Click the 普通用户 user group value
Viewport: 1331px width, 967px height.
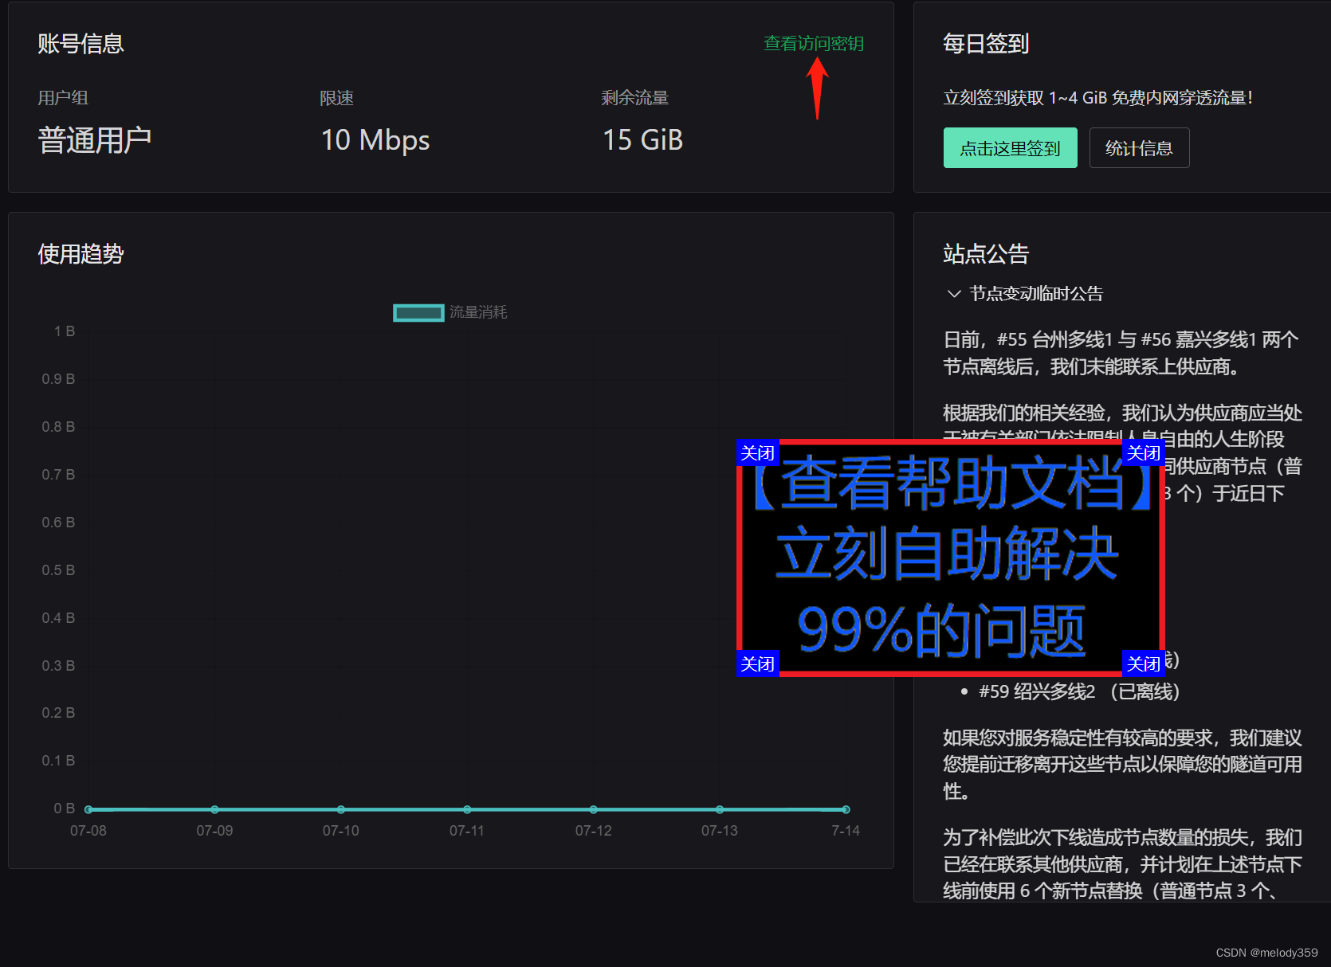pyautogui.click(x=95, y=140)
